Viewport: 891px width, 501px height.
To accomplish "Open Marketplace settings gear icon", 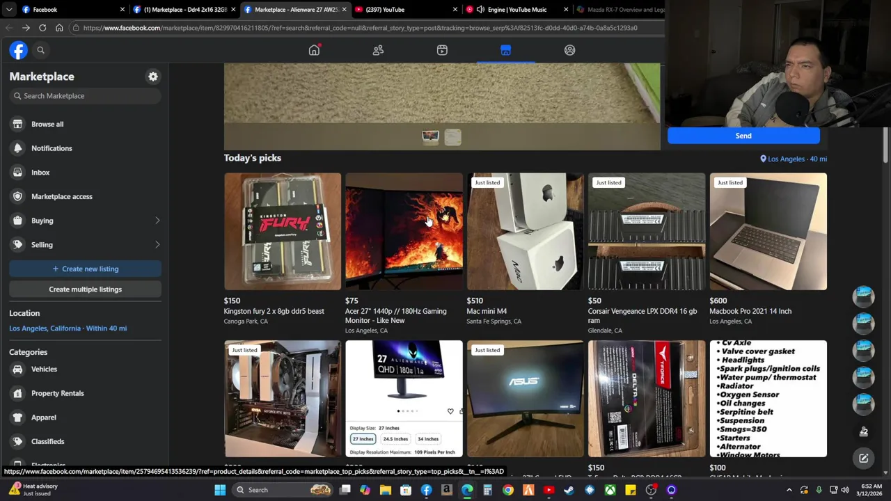I will pos(153,77).
